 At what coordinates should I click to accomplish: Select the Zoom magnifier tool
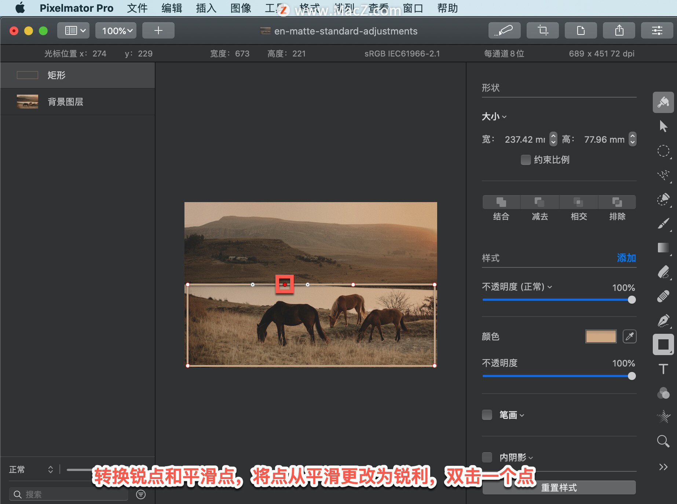[663, 441]
